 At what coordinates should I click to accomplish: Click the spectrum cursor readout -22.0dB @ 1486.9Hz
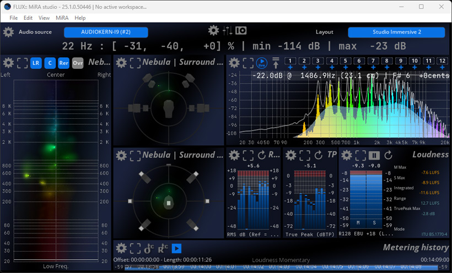351,76
